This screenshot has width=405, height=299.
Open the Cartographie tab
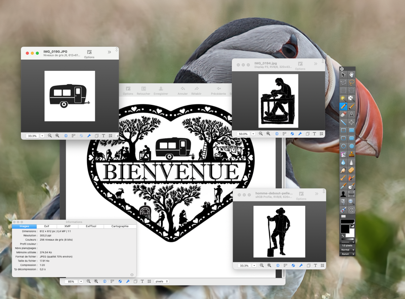(x=120, y=226)
